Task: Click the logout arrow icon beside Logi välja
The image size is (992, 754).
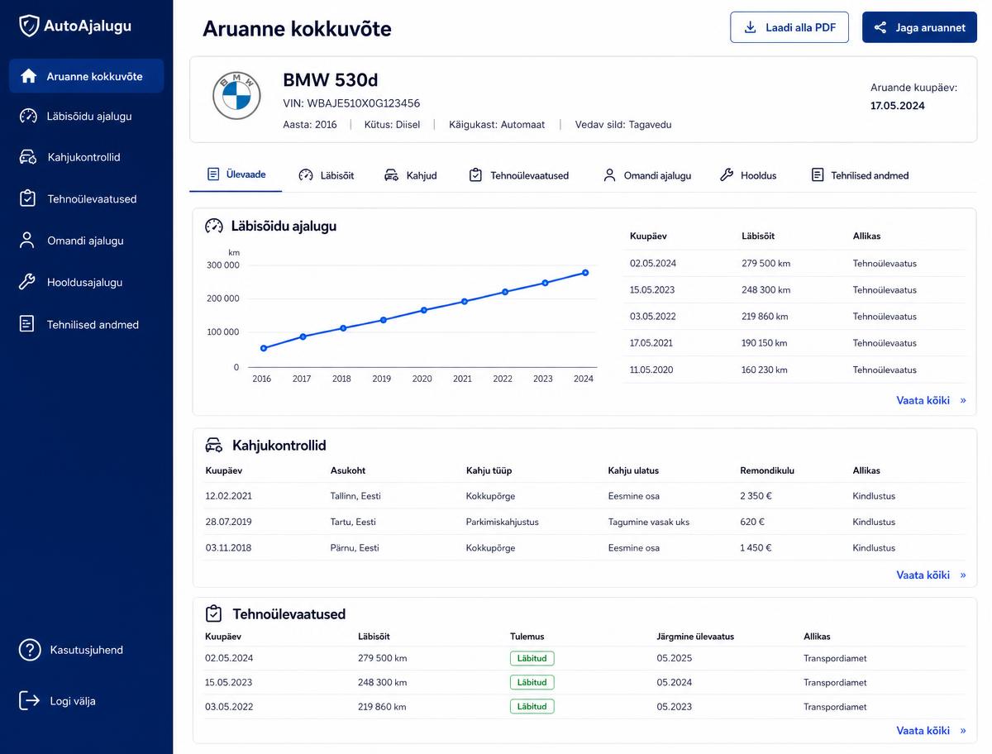Action: tap(29, 700)
